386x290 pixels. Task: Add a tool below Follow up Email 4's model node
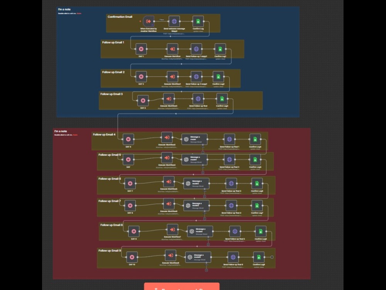tap(203, 152)
